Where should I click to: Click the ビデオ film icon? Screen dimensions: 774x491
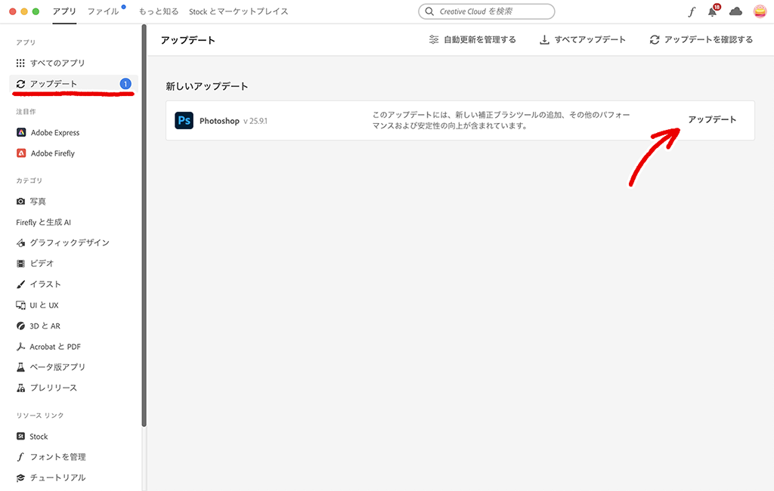pyautogui.click(x=20, y=264)
